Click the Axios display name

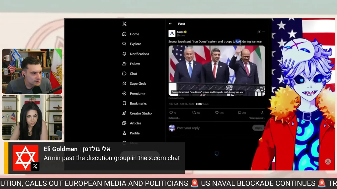(x=180, y=32)
